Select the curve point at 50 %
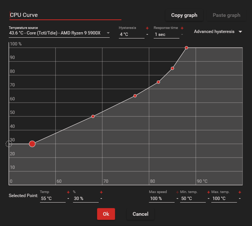The width and height of the screenshot is (252, 226). click(93, 116)
